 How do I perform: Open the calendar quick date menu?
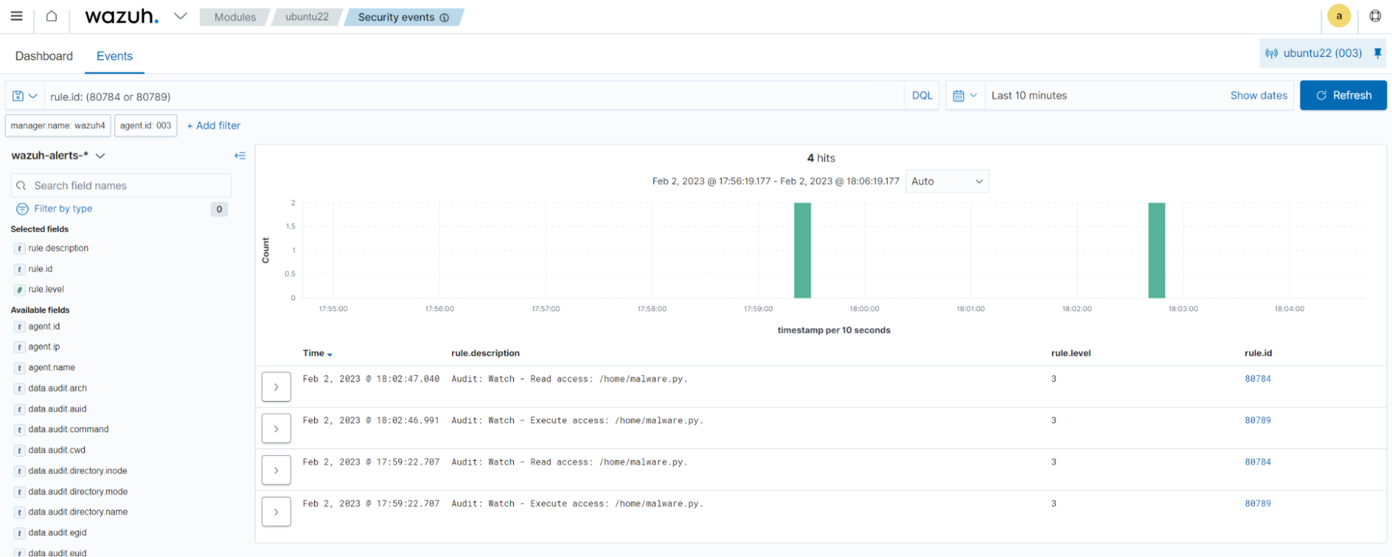(x=965, y=95)
